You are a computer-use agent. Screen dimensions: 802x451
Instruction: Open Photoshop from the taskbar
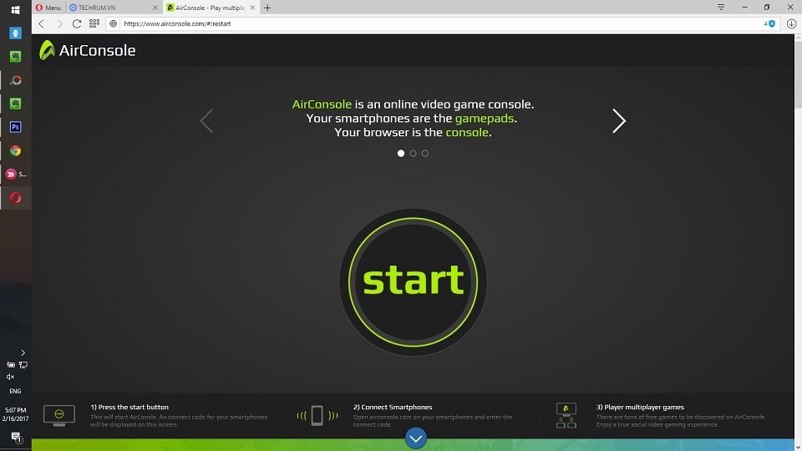pyautogui.click(x=15, y=127)
